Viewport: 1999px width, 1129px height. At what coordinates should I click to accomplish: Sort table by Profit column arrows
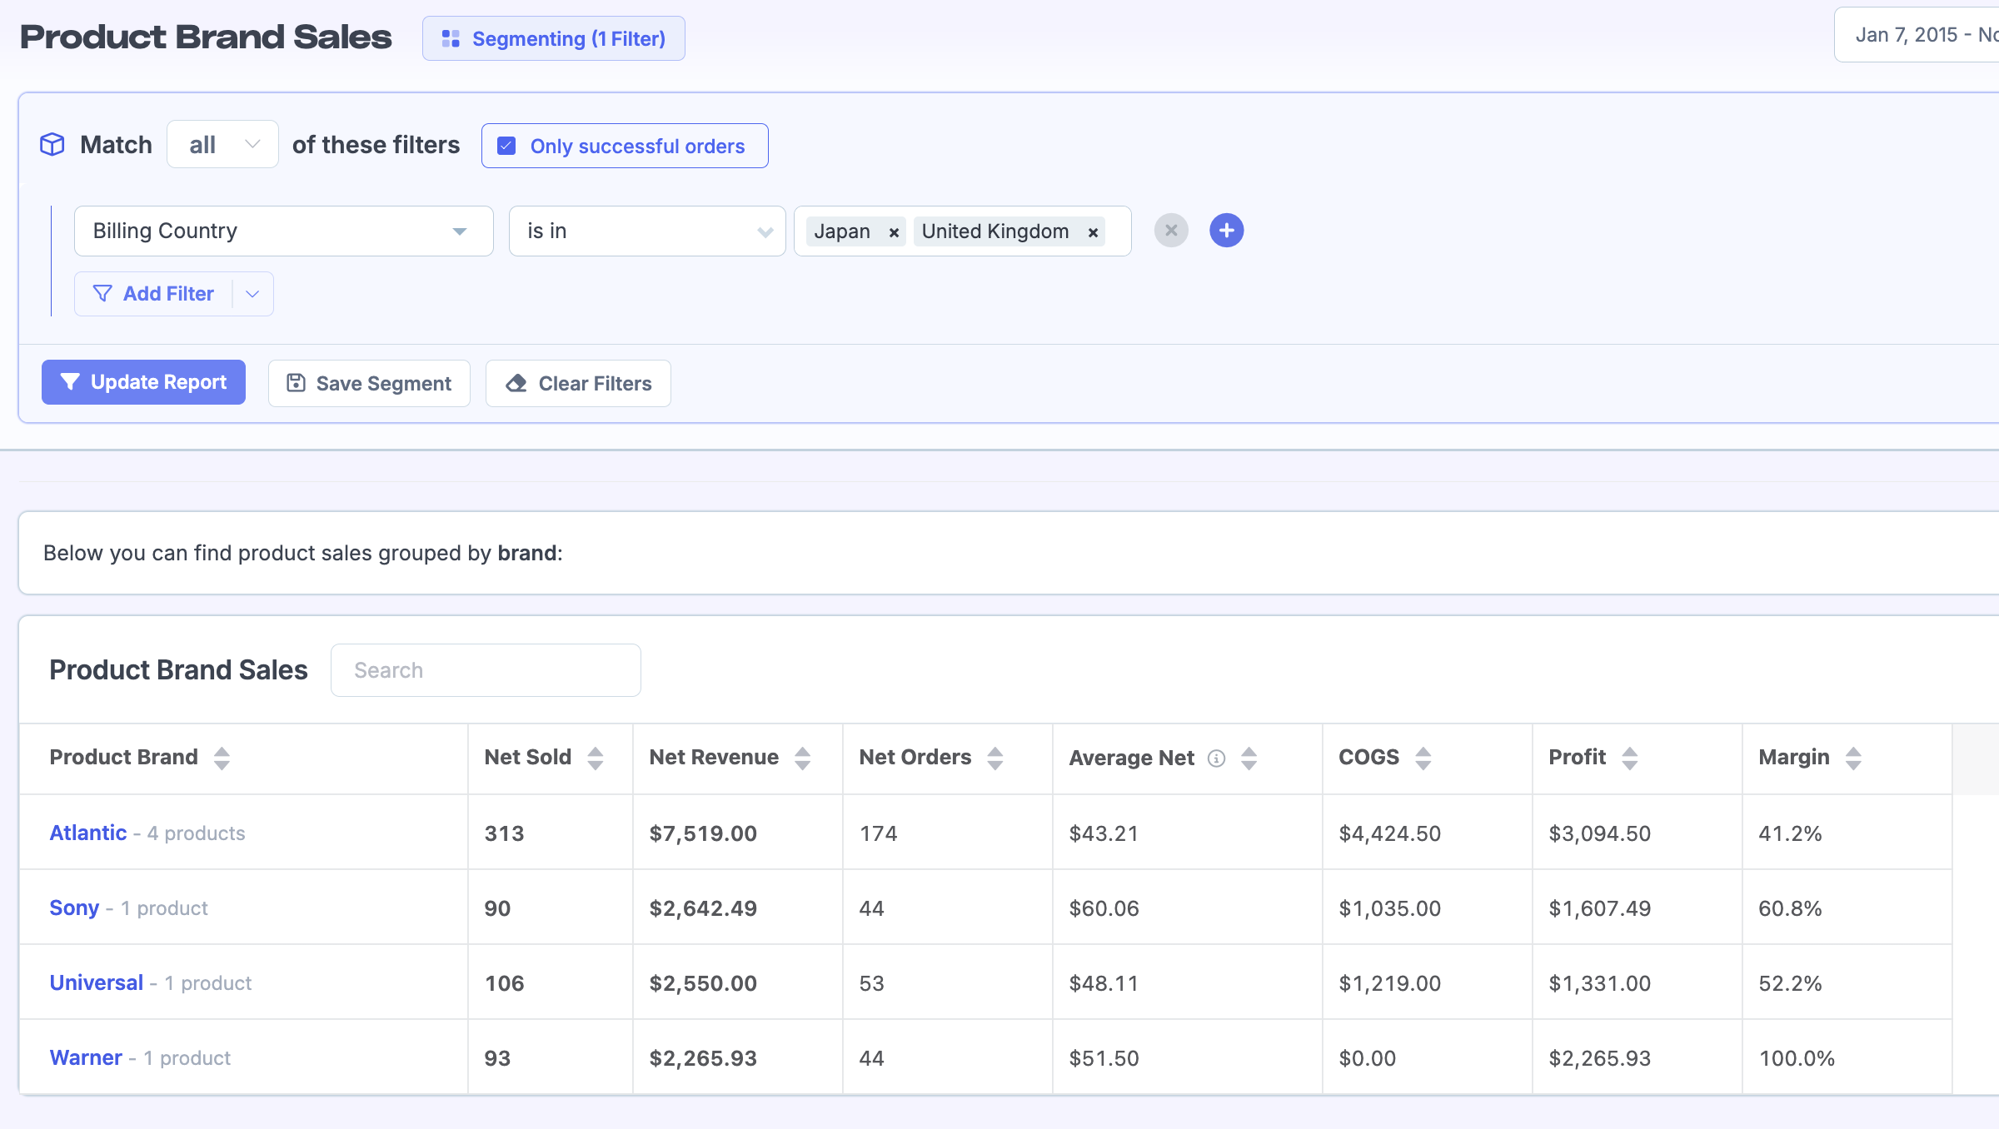tap(1629, 758)
